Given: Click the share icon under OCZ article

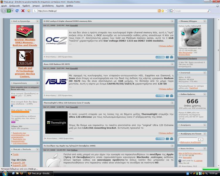Looking at the screenshot, I should click(x=167, y=57).
